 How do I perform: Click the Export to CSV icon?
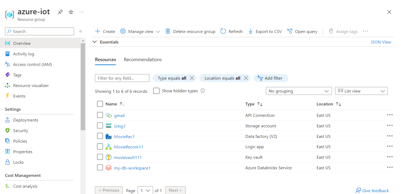tap(250, 31)
